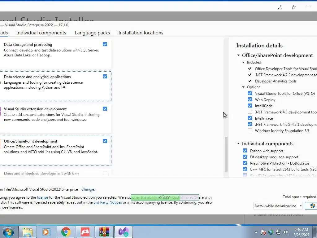Uncheck F# desktop language support
The width and height of the screenshot is (317, 238).
click(x=245, y=157)
